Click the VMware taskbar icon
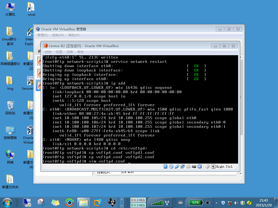The width and height of the screenshot is (278, 208). (x=97, y=203)
